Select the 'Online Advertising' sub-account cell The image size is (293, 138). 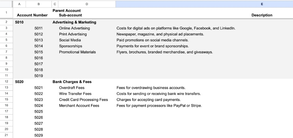point(74,28)
